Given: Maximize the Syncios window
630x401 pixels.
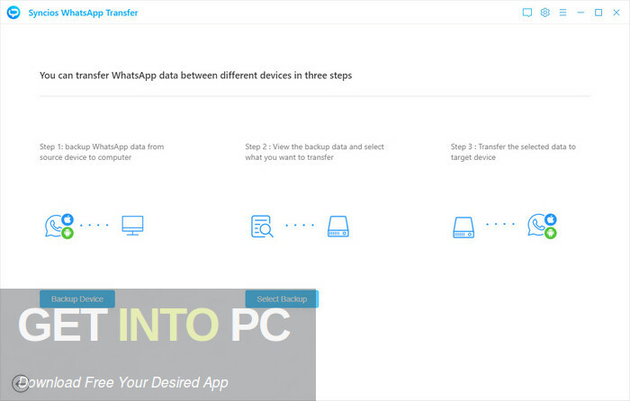Looking at the screenshot, I should [x=598, y=13].
